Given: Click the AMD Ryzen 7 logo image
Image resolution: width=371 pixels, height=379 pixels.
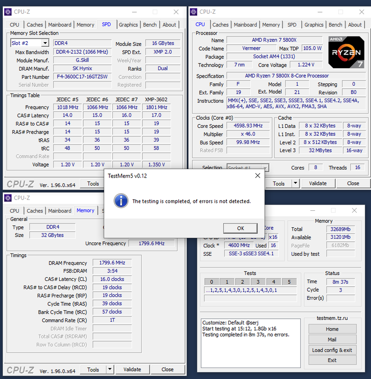Looking at the screenshot, I should tap(346, 53).
